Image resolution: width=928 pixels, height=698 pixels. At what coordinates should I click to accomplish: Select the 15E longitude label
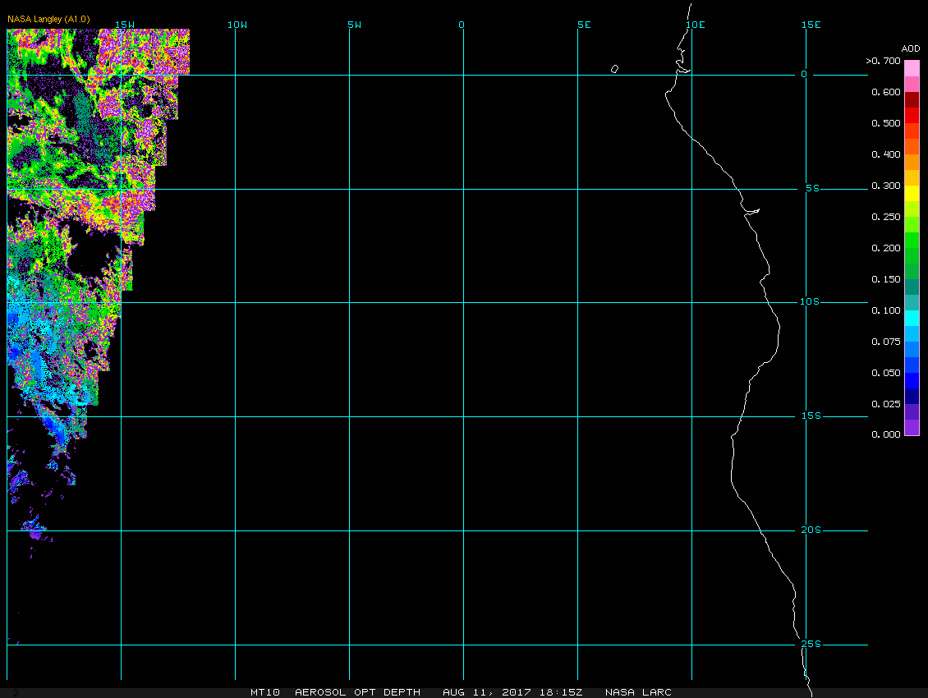pos(811,25)
